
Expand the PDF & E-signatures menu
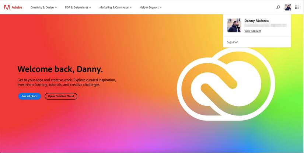coord(78,7)
